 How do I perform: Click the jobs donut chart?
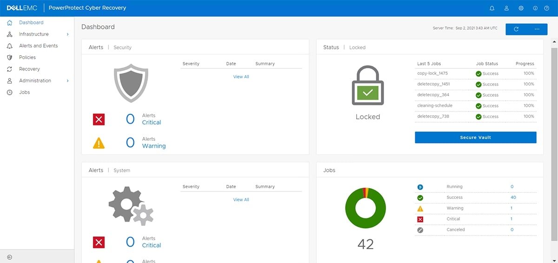(x=365, y=208)
